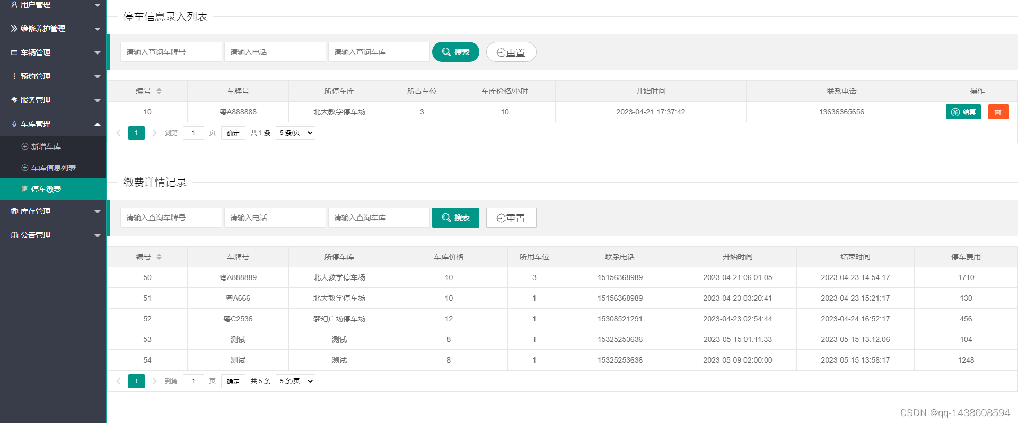This screenshot has width=1018, height=423.
Task: Click the 车辆管理 sidebar icon
Action: coord(14,52)
